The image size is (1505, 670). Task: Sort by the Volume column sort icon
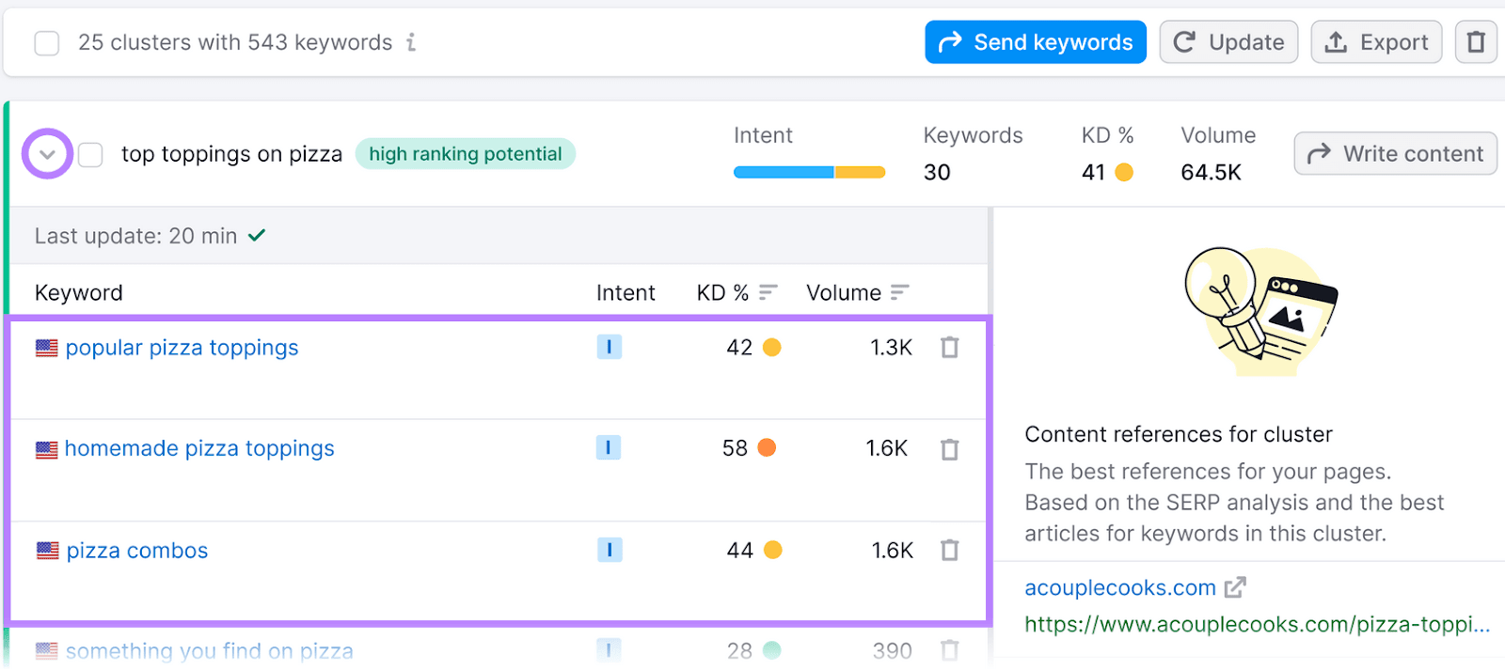click(899, 293)
